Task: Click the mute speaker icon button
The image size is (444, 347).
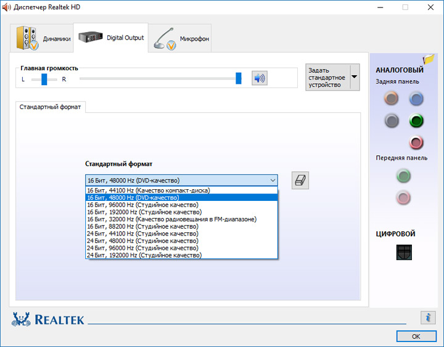Action: (260, 78)
